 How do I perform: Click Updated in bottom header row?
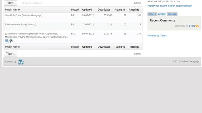(87, 47)
